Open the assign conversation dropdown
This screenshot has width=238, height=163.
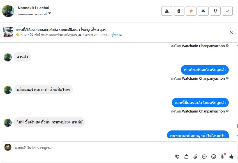point(50,13)
